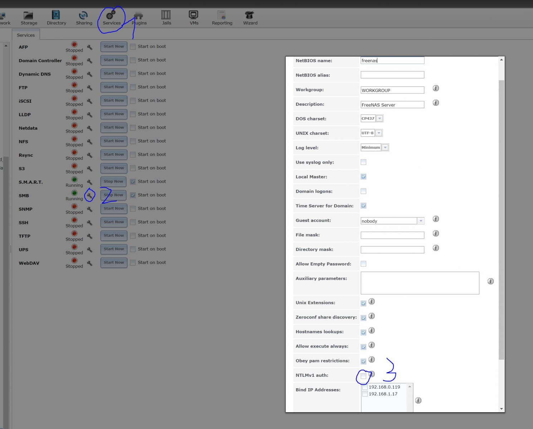Check the Allow Empty Password box
Image resolution: width=533 pixels, height=429 pixels.
(363, 264)
